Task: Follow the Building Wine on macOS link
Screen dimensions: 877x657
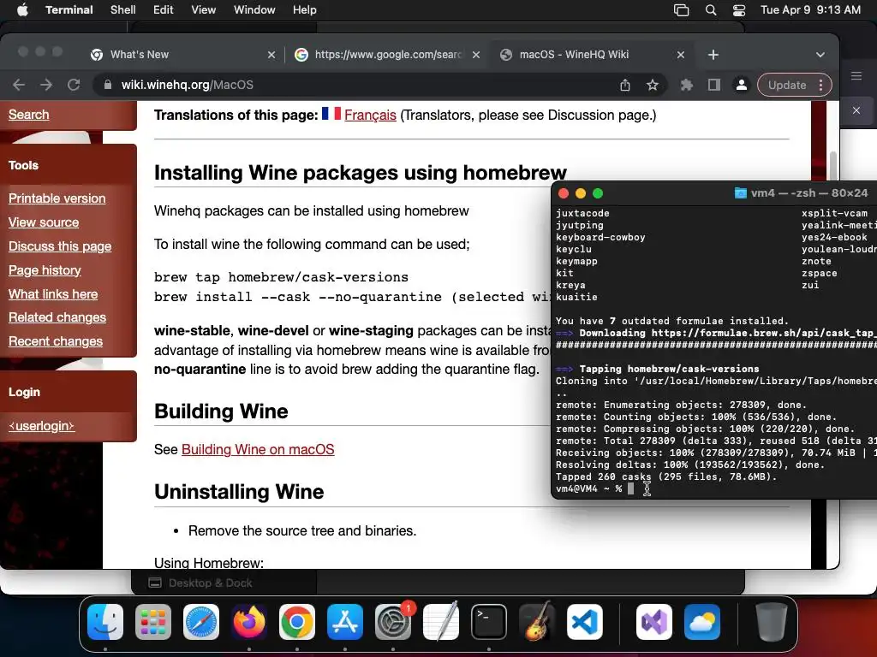Action: point(258,449)
